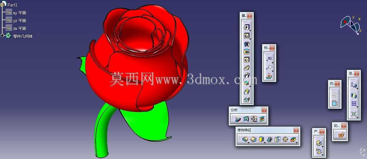Select the Edge Fillet tool
The width and height of the screenshot is (367, 159).
[x=245, y=139]
